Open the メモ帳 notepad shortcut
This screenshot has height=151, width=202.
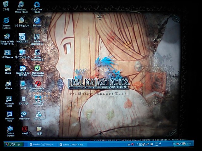[x=23, y=85]
